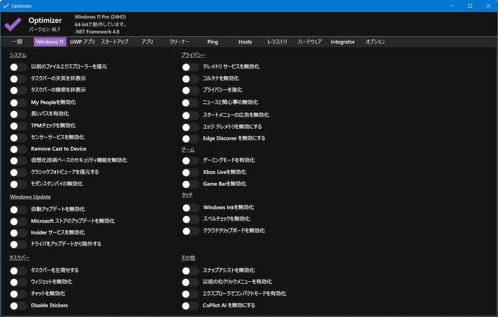Viewport: 498px width, 317px height.
Task: Click the その他 section heading
Action: 188,258
